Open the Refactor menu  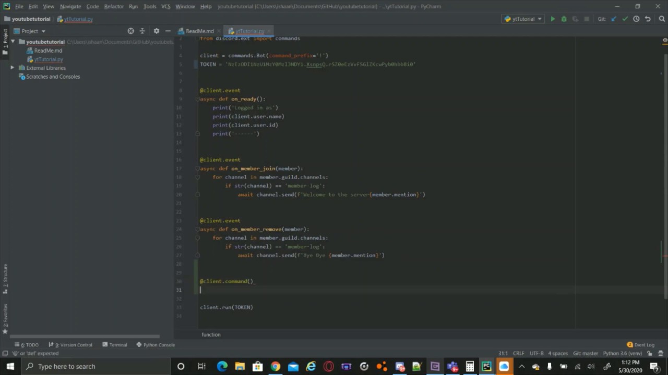[x=114, y=6]
